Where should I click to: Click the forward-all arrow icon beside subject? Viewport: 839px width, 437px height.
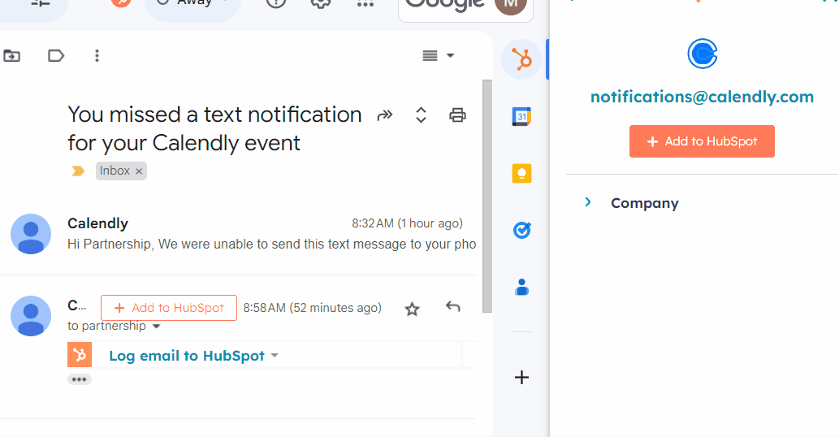pyautogui.click(x=385, y=115)
